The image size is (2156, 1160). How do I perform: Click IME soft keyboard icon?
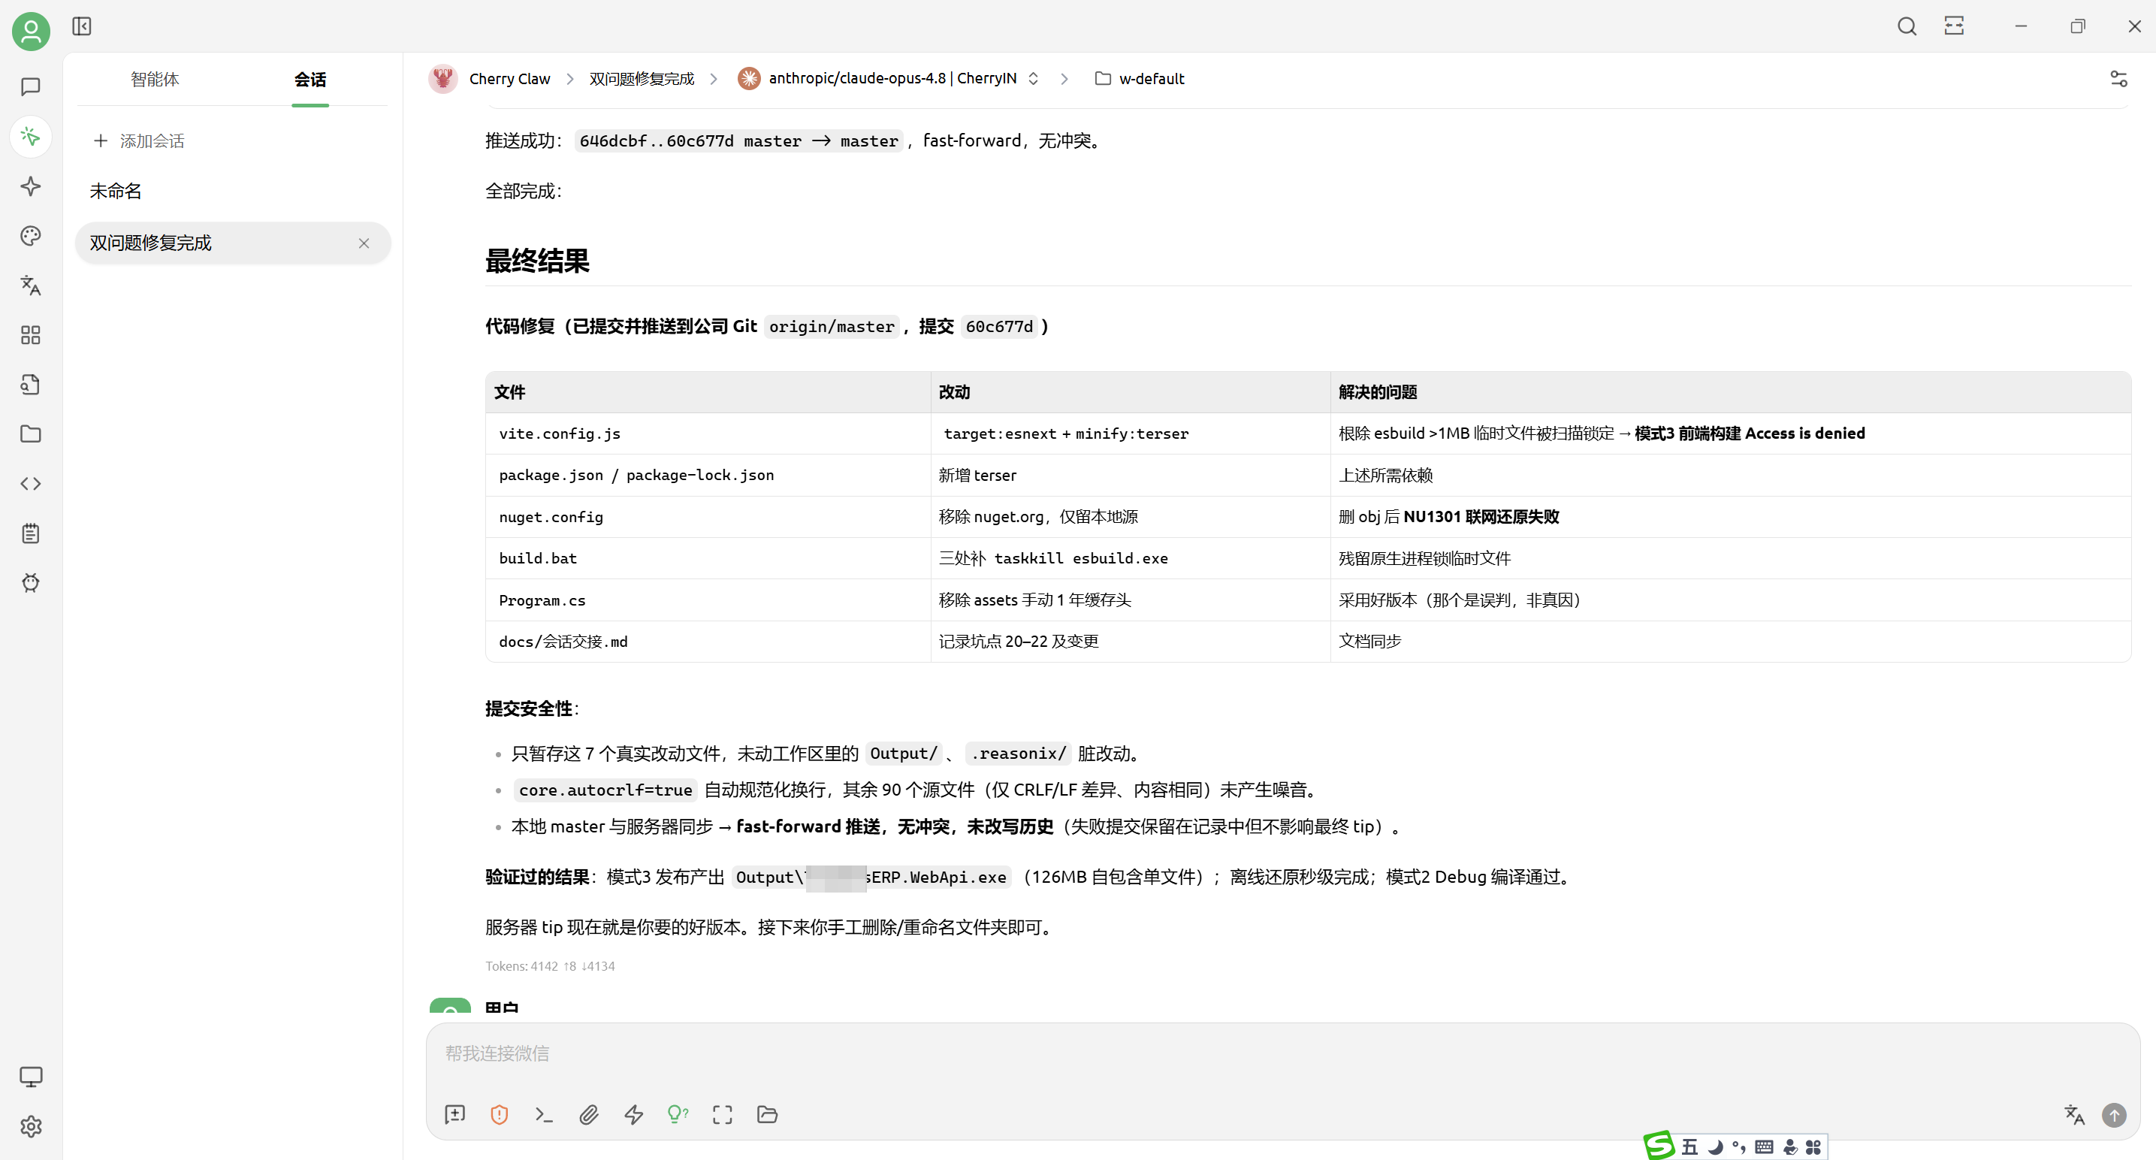coord(1763,1147)
